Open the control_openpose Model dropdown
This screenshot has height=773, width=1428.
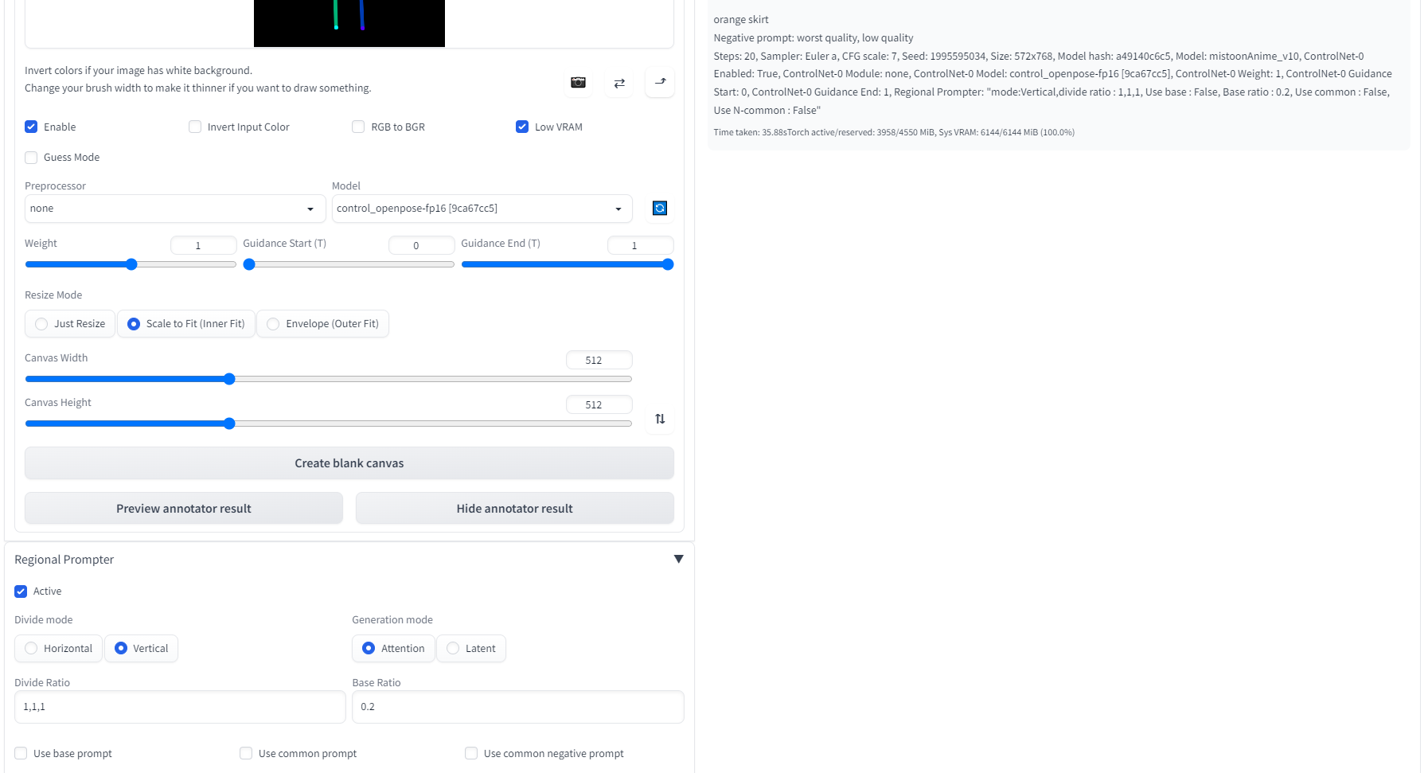click(480, 209)
